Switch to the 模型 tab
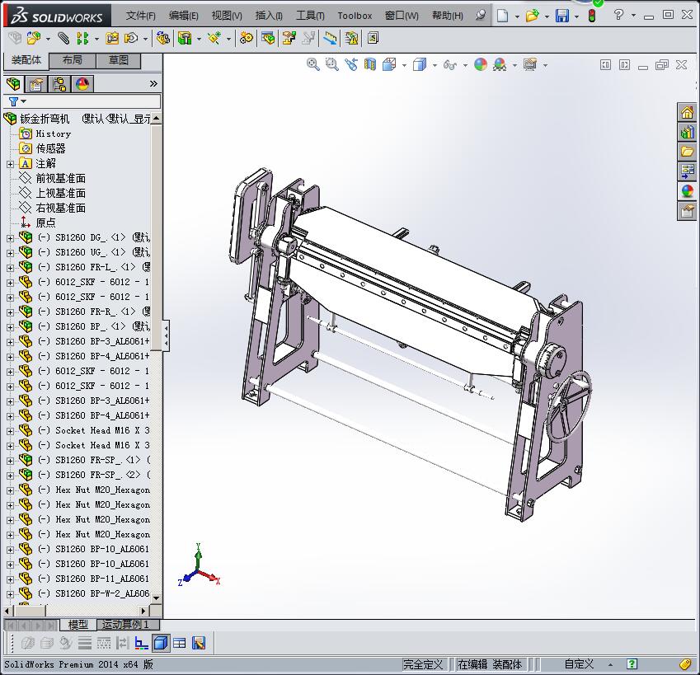The image size is (700, 675). click(x=78, y=625)
